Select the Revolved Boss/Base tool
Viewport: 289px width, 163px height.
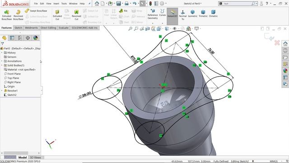18,15
